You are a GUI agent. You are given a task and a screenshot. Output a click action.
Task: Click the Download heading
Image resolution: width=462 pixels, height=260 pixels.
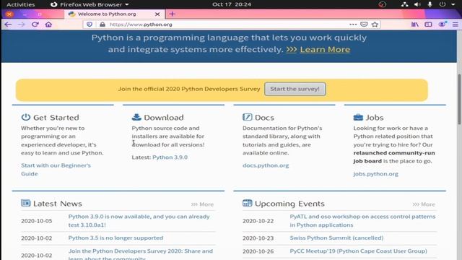point(164,117)
